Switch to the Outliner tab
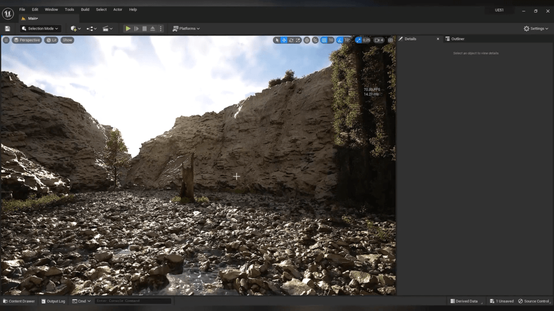Image resolution: width=554 pixels, height=311 pixels. (458, 39)
